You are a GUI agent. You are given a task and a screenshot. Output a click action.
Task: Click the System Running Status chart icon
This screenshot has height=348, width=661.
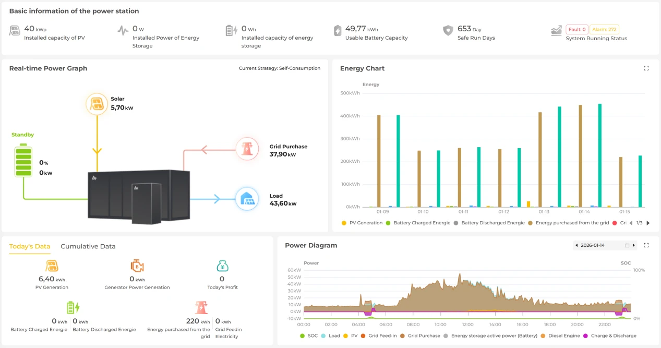pyautogui.click(x=556, y=31)
